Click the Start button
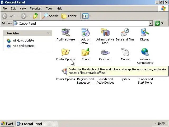 click(x=7, y=124)
